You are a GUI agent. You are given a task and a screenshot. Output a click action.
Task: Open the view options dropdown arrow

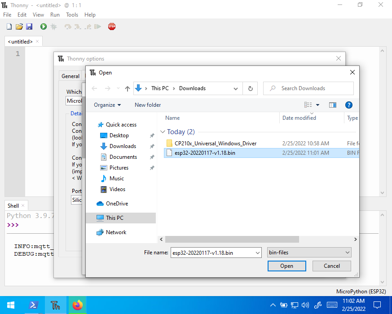click(x=317, y=105)
